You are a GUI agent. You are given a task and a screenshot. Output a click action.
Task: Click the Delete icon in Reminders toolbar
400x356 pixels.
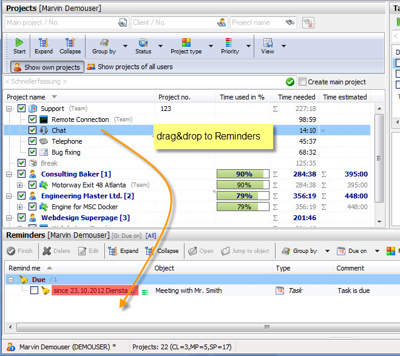pos(47,251)
